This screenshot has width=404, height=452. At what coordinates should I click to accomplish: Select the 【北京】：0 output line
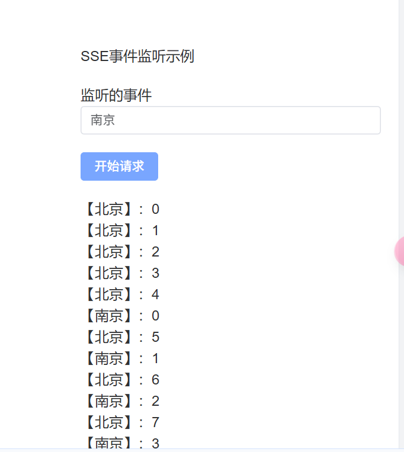[122, 209]
